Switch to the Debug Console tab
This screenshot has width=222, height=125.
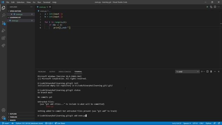click(65, 72)
